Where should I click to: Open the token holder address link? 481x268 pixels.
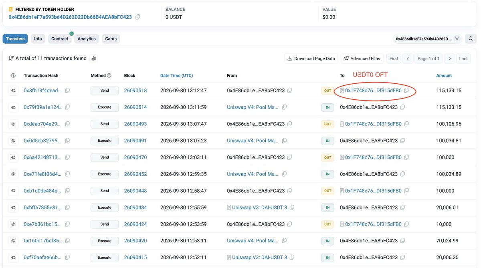[70, 17]
